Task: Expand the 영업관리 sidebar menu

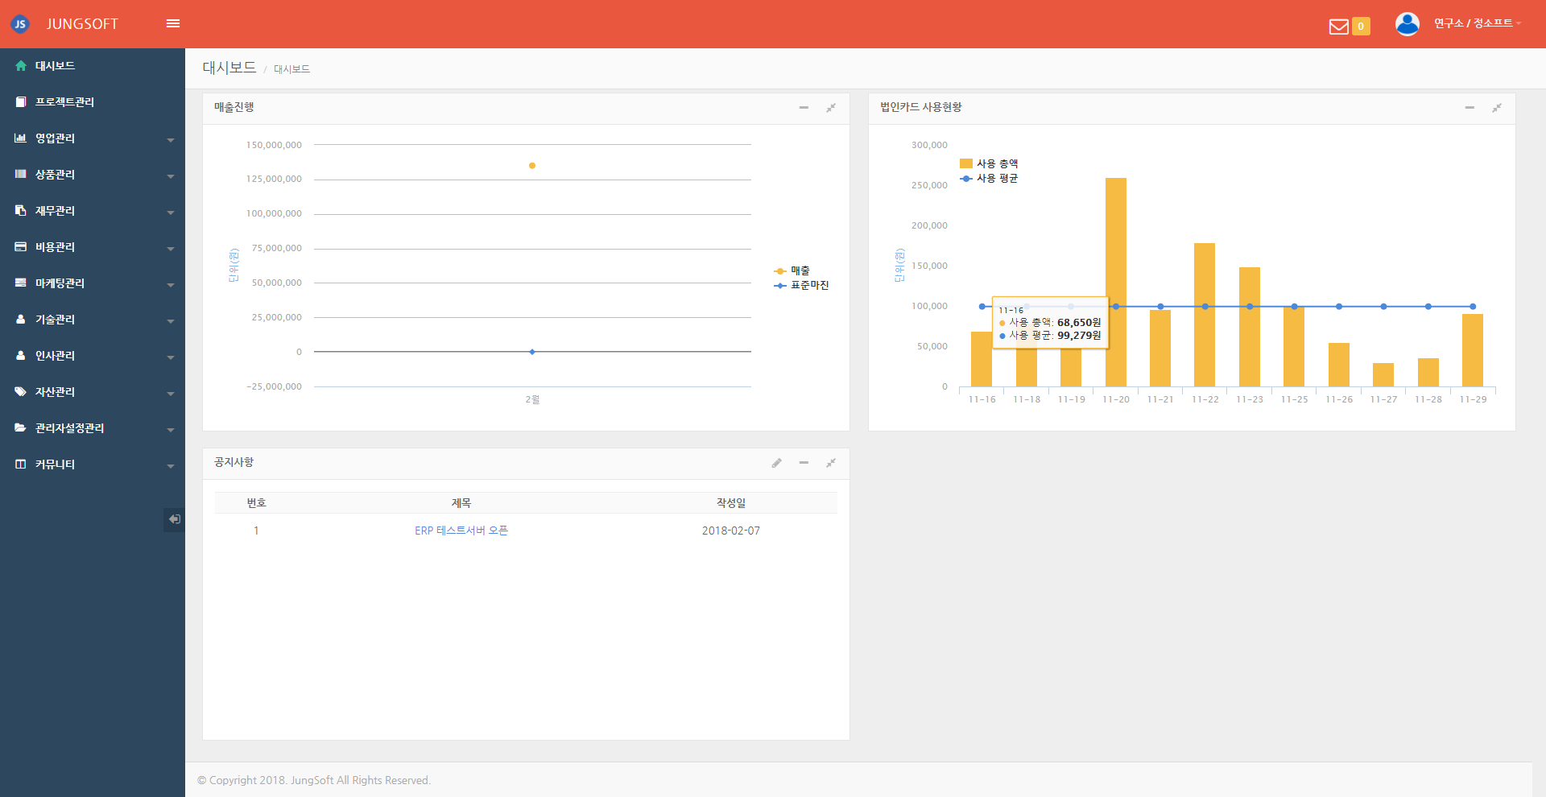Action: [93, 138]
